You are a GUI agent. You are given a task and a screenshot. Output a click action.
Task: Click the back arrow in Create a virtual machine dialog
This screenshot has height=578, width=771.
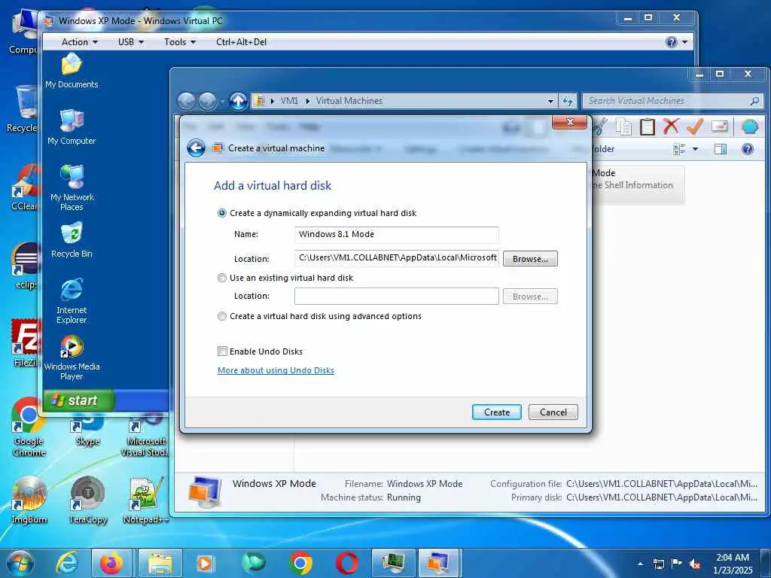pos(196,148)
